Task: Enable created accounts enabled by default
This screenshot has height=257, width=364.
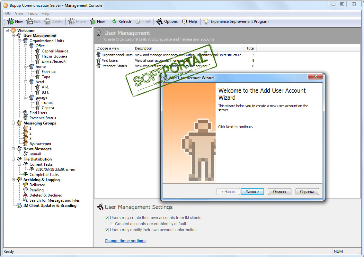Action: (112, 224)
